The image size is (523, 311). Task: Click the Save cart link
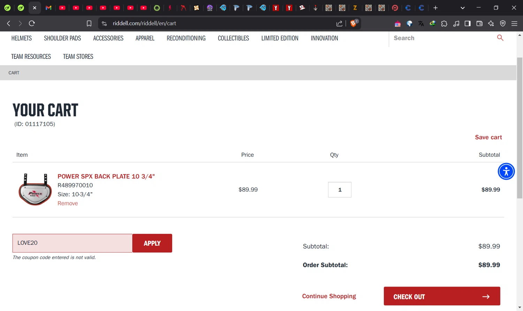(x=488, y=137)
